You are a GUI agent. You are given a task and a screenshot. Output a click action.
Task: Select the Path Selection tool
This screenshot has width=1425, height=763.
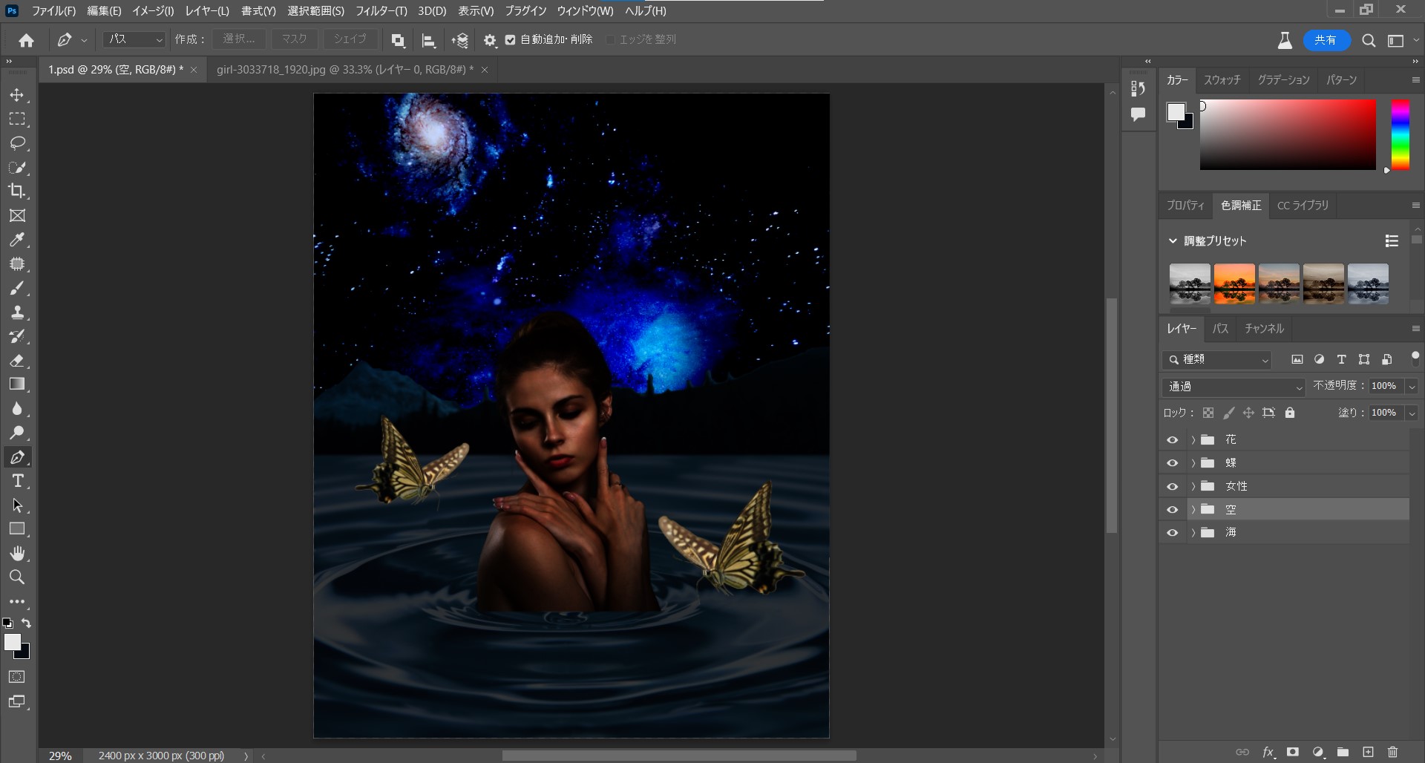point(17,505)
